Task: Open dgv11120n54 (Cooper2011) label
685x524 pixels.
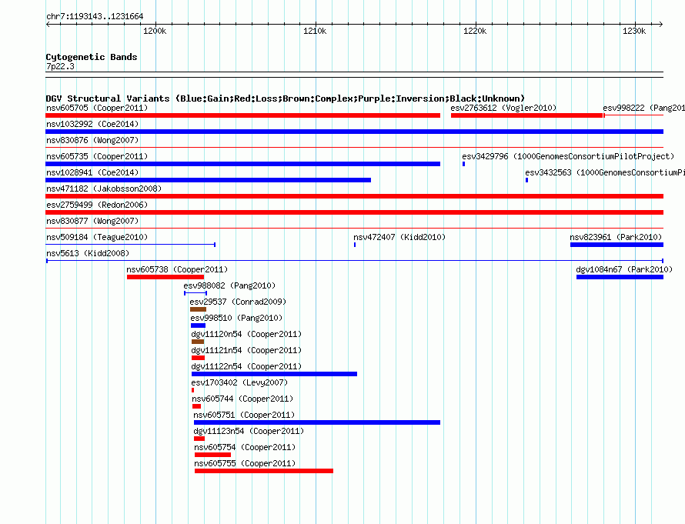Action: click(x=246, y=334)
